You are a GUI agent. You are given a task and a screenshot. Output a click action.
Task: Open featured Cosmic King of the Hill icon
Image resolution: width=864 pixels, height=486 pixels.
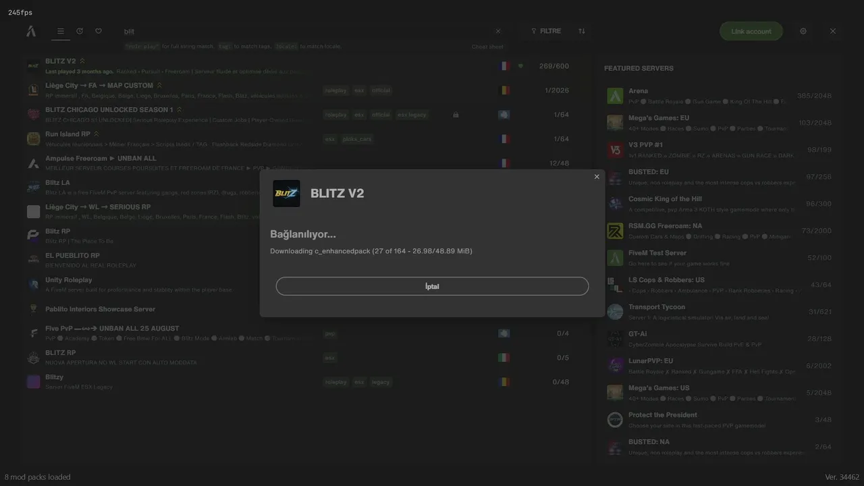tap(615, 204)
